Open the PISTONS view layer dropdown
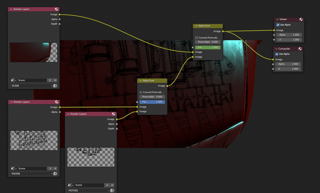 coord(88,190)
